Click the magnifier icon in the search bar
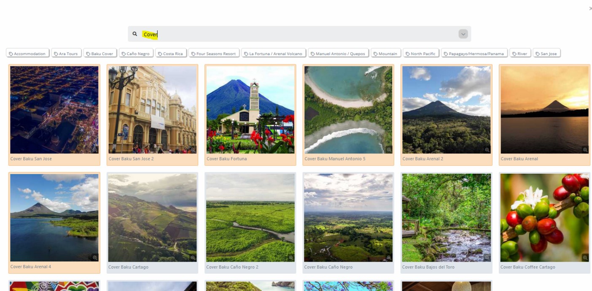 [x=135, y=33]
